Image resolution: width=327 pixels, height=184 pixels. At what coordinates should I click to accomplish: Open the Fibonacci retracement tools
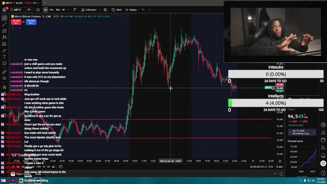click(x=4, y=31)
